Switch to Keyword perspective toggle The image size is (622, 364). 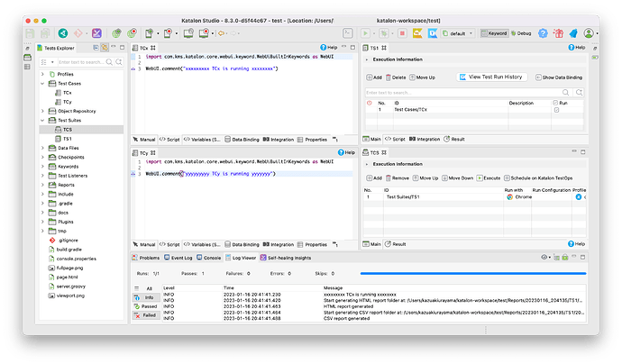494,33
